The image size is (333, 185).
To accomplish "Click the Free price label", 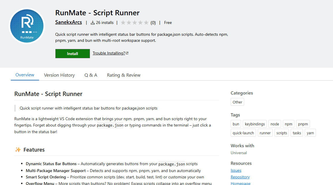I will click(x=168, y=23).
